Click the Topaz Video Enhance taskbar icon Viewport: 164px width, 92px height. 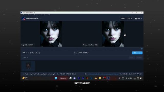(108, 78)
